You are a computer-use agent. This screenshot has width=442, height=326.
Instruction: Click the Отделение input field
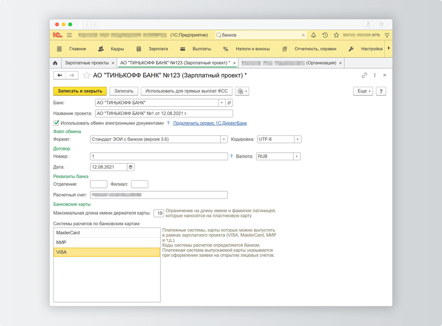click(99, 184)
